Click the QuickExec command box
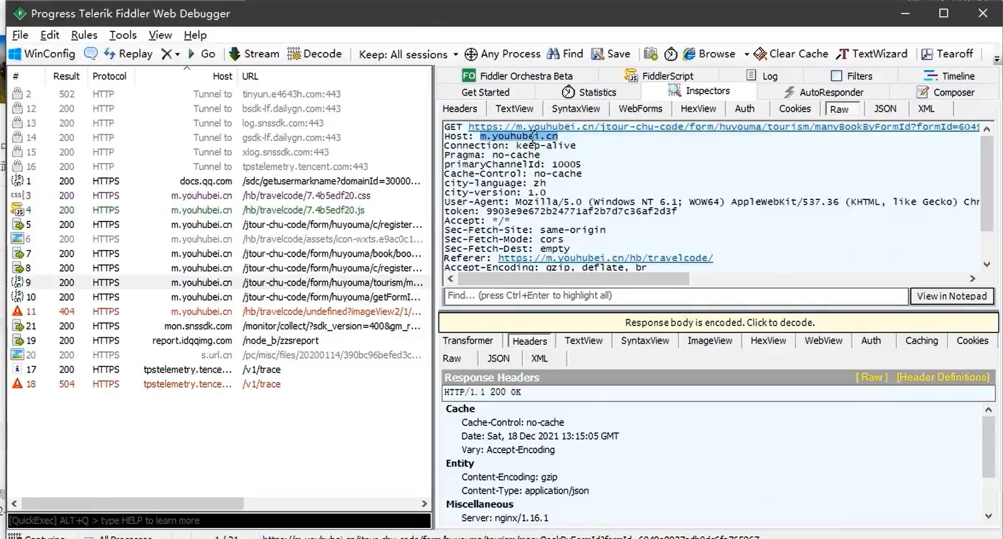 click(219, 520)
